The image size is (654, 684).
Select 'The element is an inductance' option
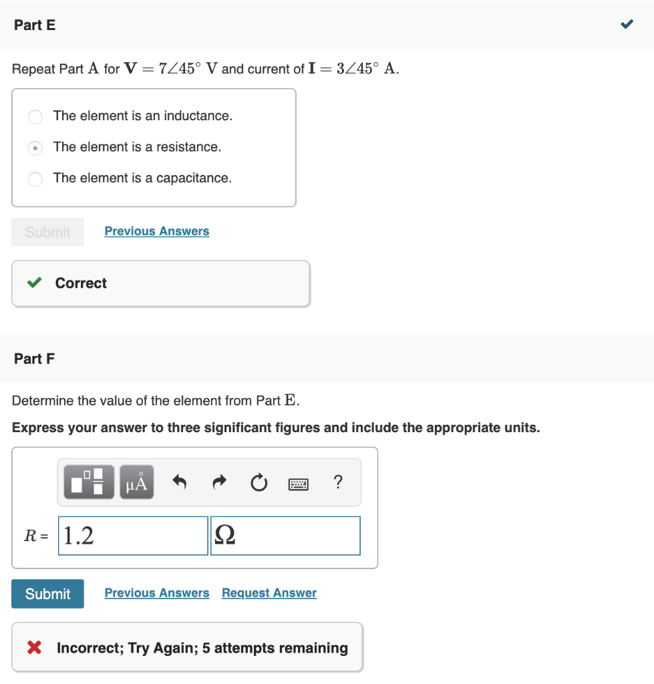(35, 117)
